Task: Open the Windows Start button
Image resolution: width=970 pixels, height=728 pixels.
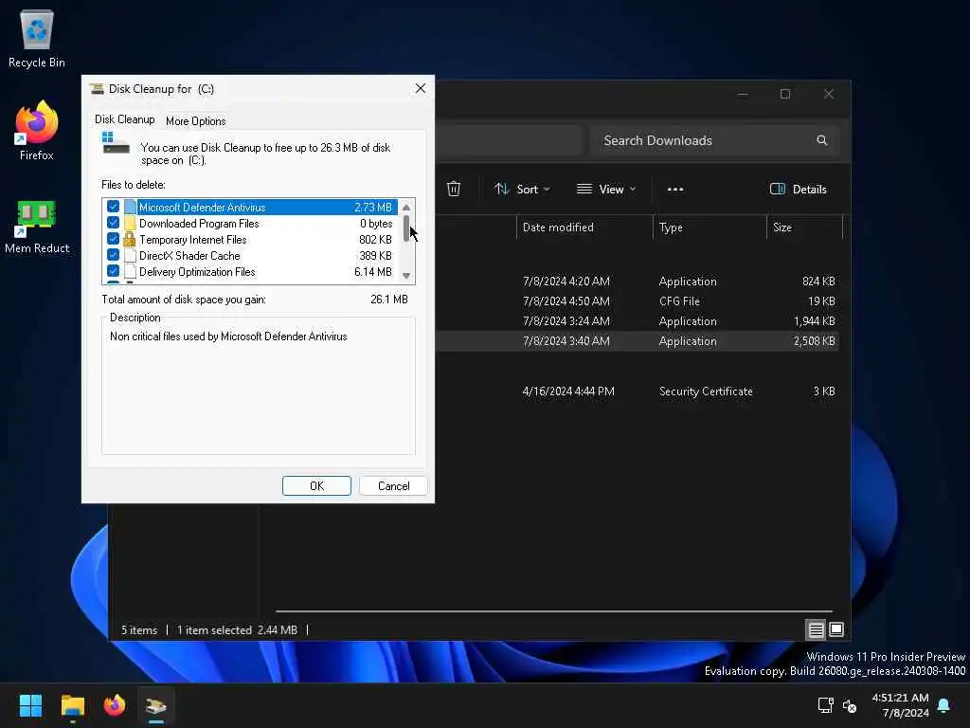Action: (x=30, y=705)
